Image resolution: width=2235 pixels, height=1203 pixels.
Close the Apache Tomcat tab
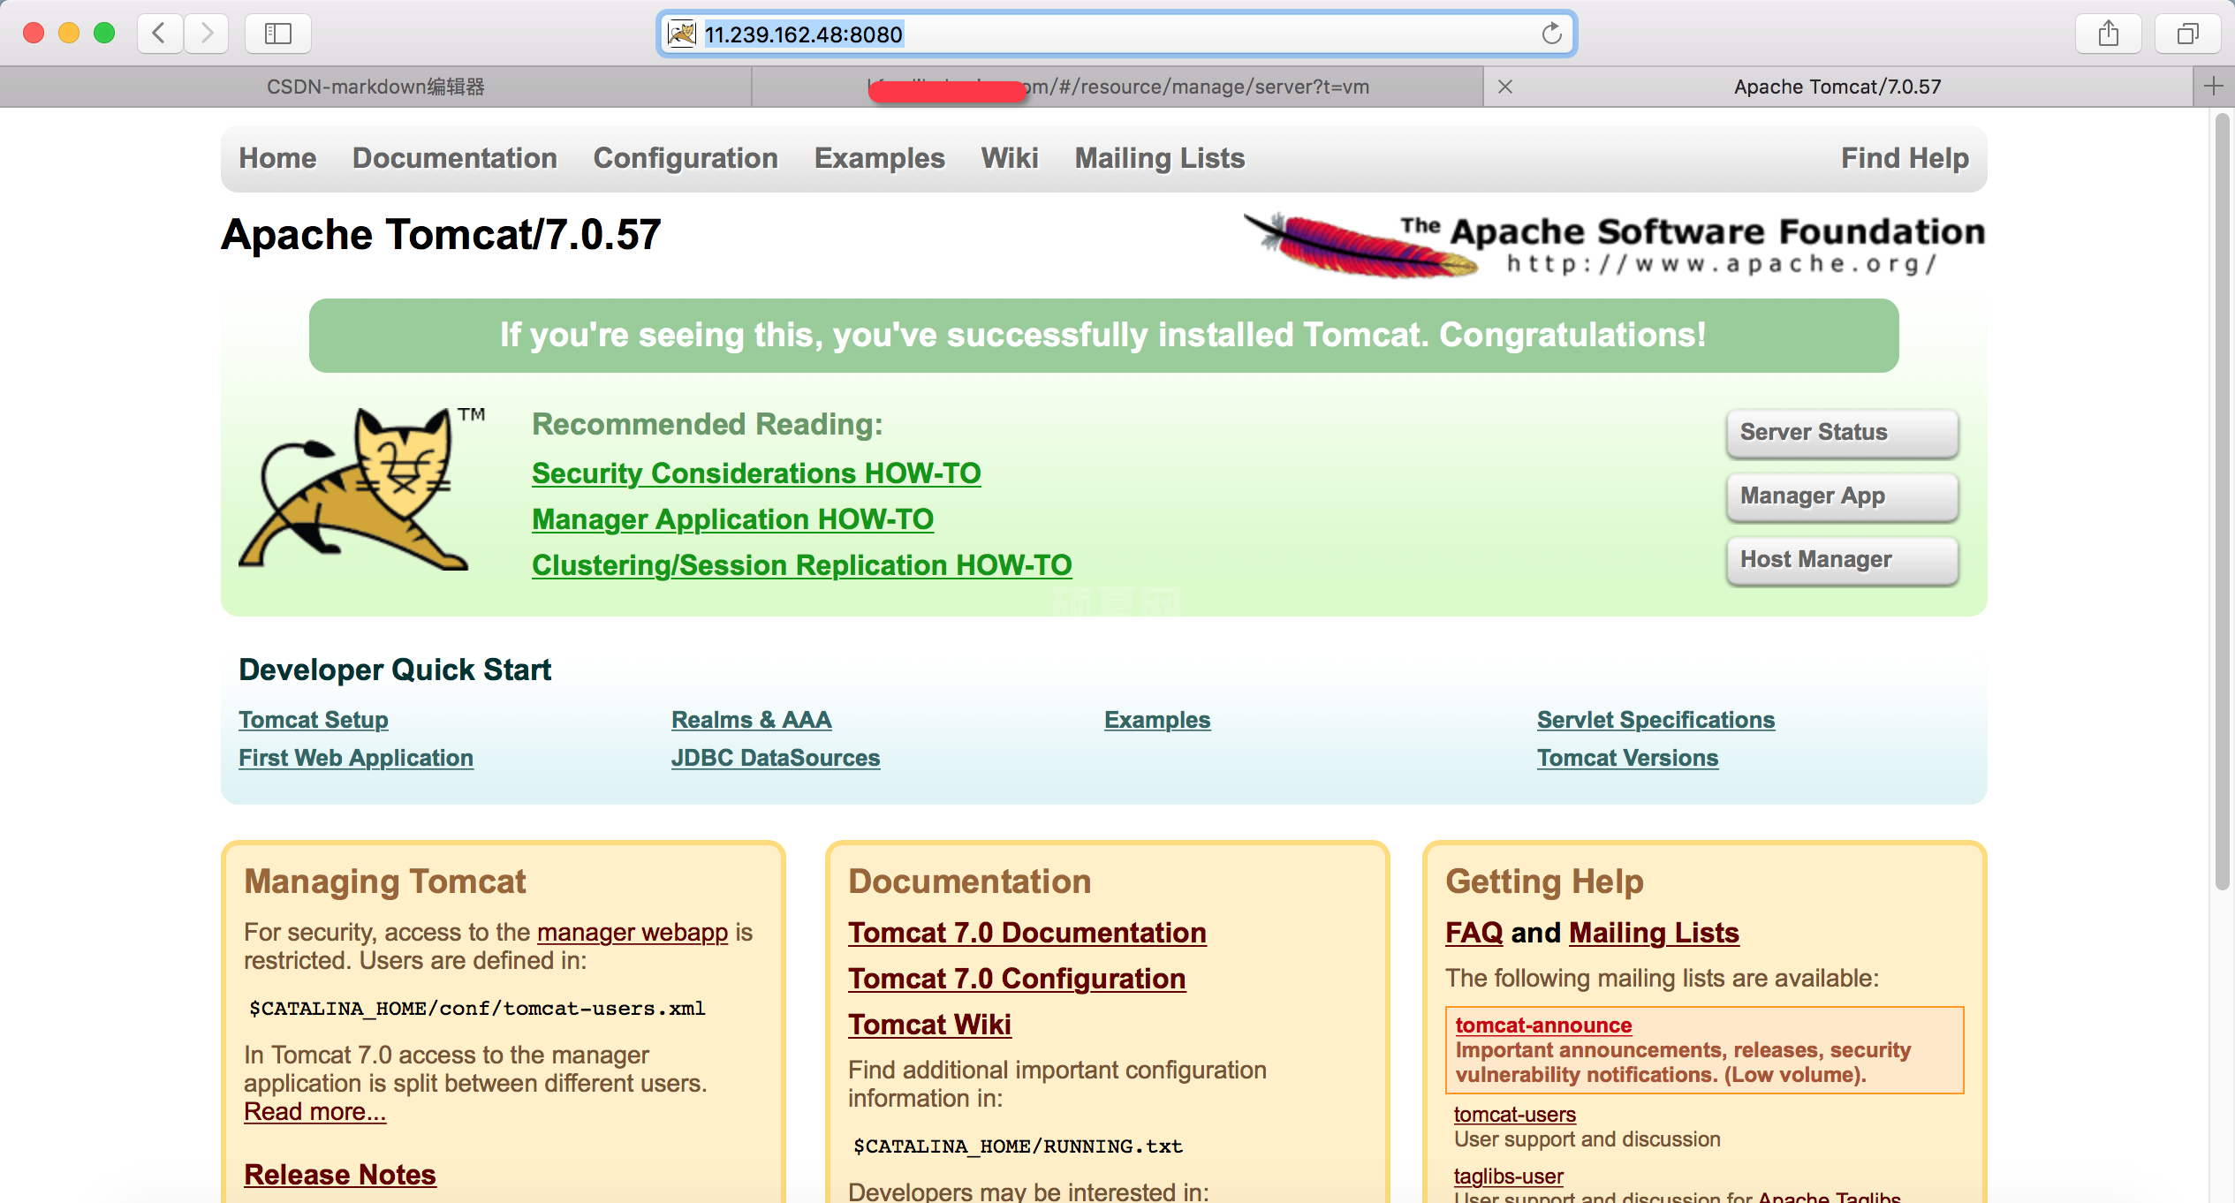click(1505, 87)
